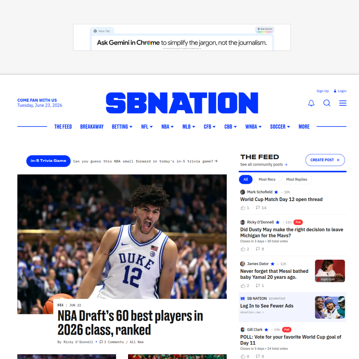
Task: Click author name Ricky O'Donnell under headline
Action: [78, 342]
